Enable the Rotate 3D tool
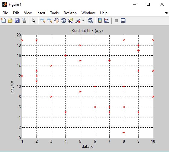 coord(64,20)
